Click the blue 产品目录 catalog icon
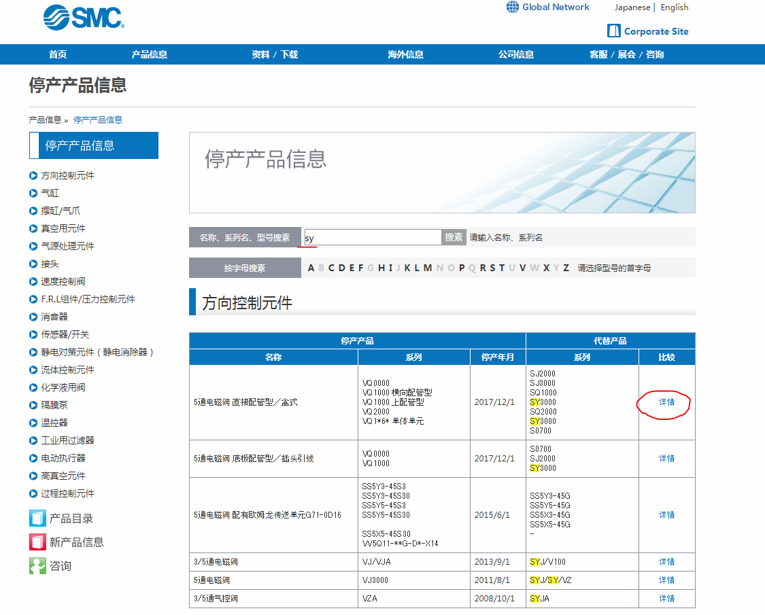765x615 pixels. (37, 518)
